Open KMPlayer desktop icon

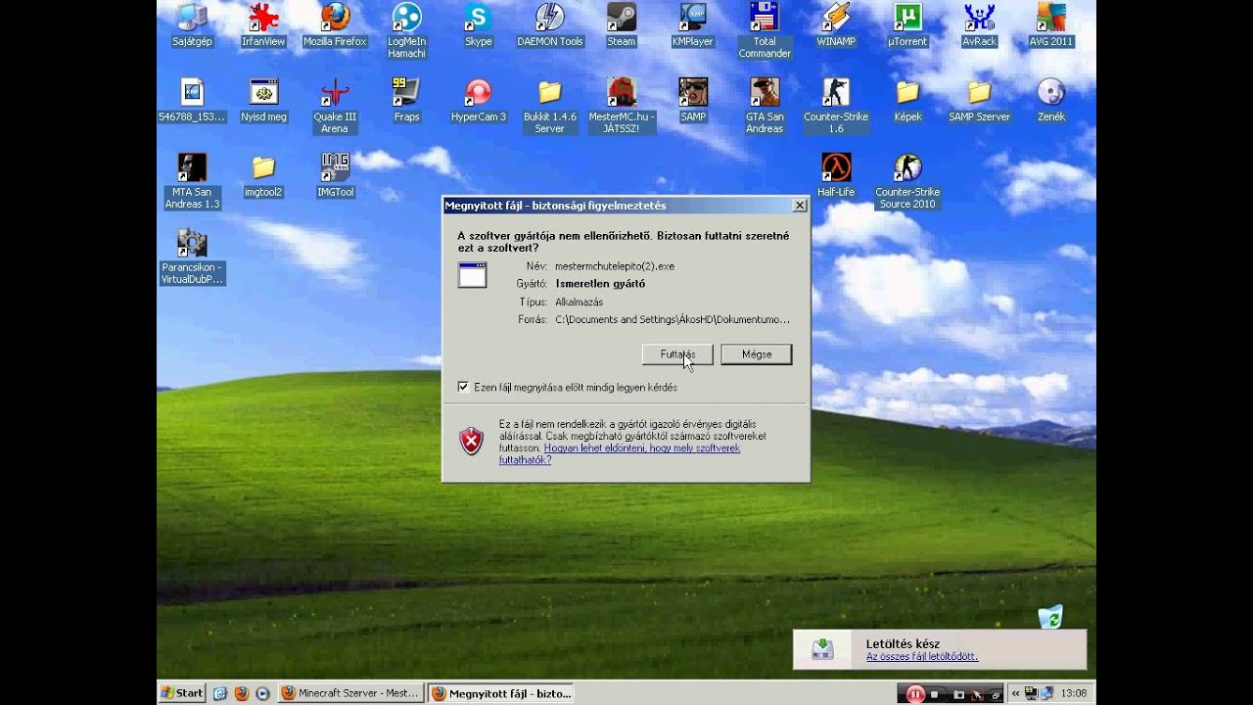coord(693,24)
